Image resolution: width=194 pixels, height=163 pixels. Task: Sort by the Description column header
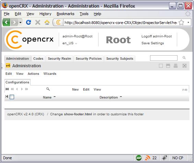(109, 97)
